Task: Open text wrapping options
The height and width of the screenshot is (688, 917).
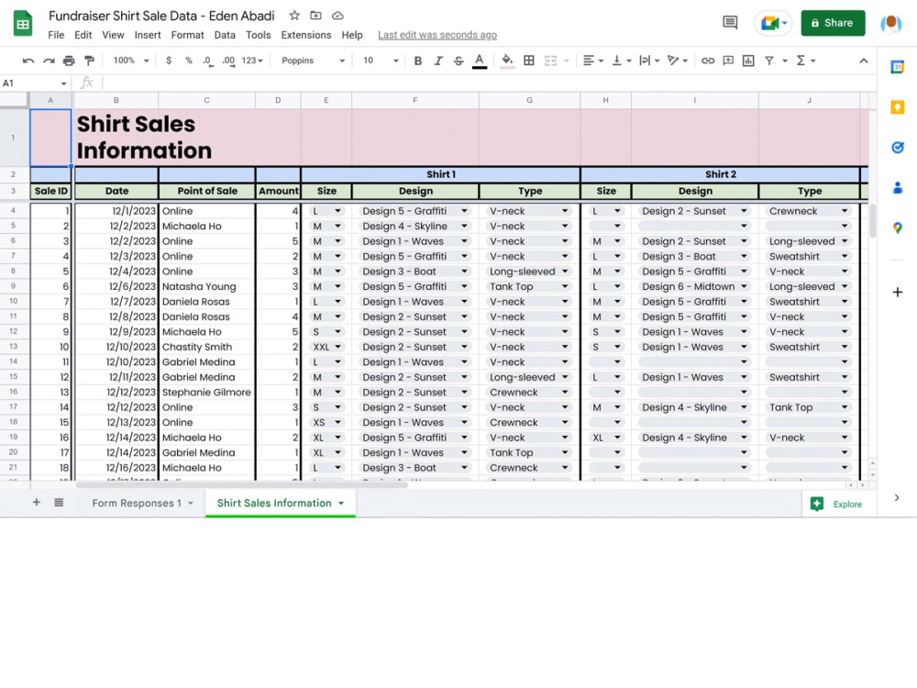Action: 648,61
